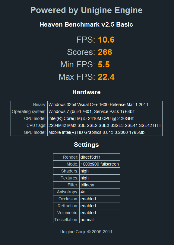Select the Occlusion enabled cell
The height and width of the screenshot is (245, 174).
click(x=100, y=199)
